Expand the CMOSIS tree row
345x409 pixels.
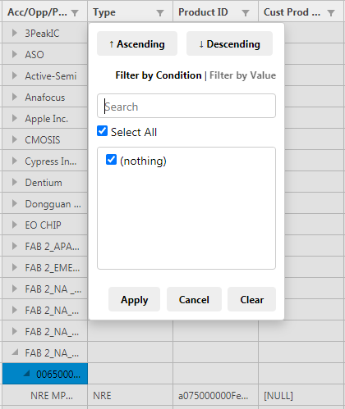click(x=15, y=139)
